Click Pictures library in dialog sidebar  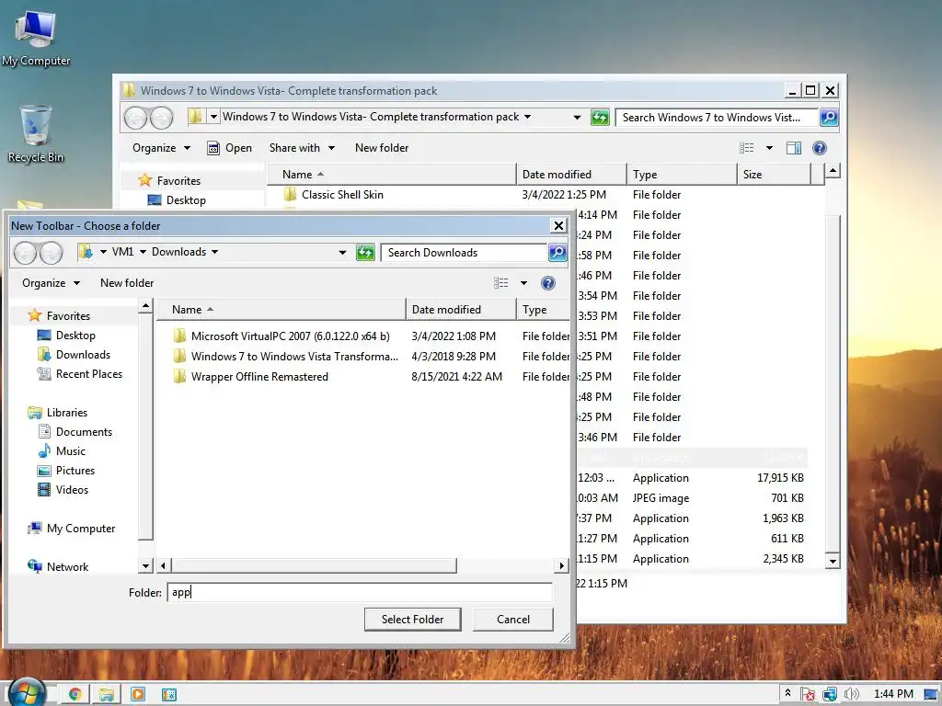(x=66, y=471)
